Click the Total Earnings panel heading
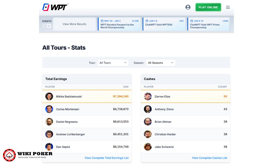 pos(56,79)
